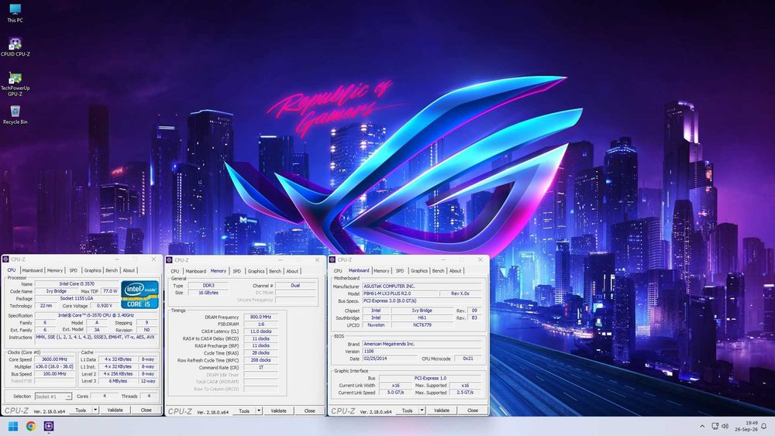Go to Bench tab in the Motherboard CPU-Z window

[439, 270]
